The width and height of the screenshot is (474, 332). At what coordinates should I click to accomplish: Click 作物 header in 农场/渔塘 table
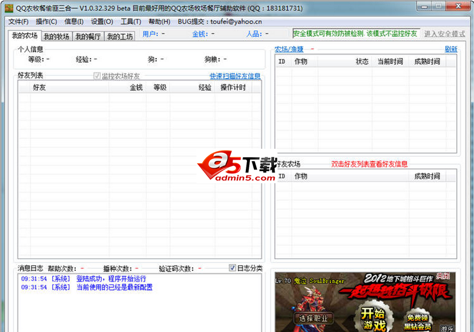pos(305,61)
